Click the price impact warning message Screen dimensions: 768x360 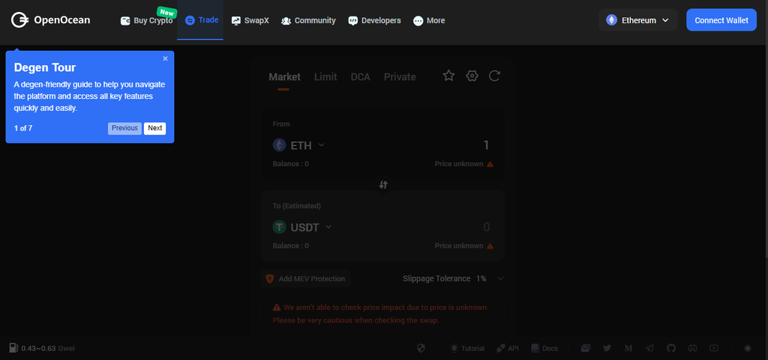click(x=383, y=314)
